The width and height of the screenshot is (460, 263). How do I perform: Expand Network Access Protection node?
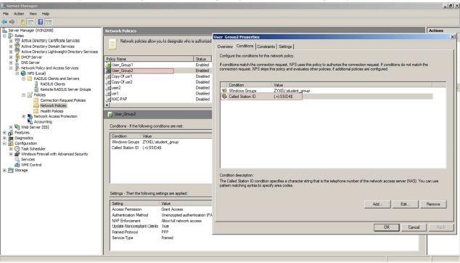coord(23,116)
